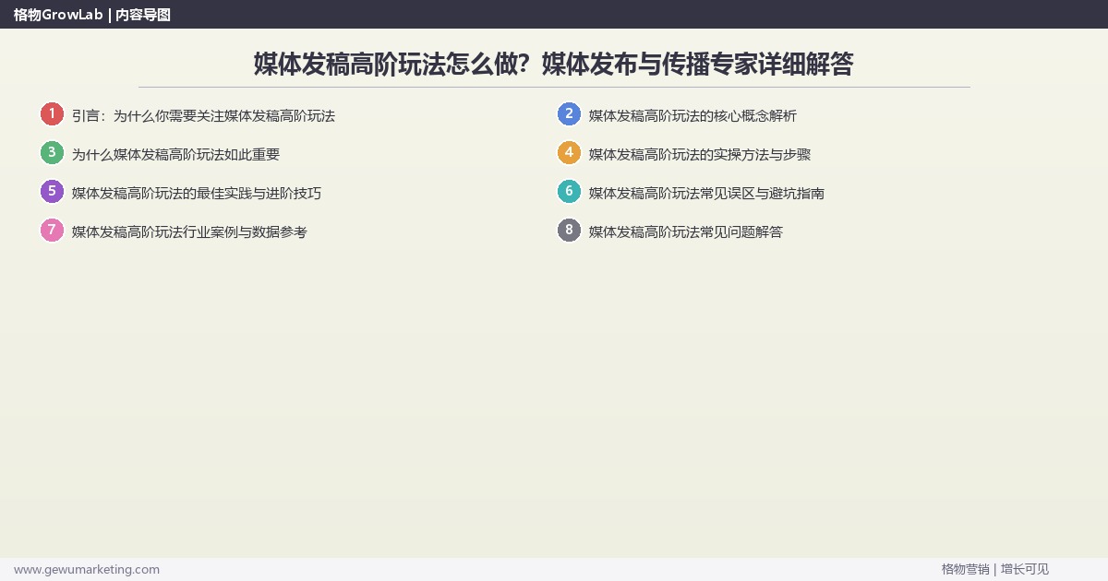
Task: Click the green number 3 circle badge
Action: pyautogui.click(x=52, y=153)
